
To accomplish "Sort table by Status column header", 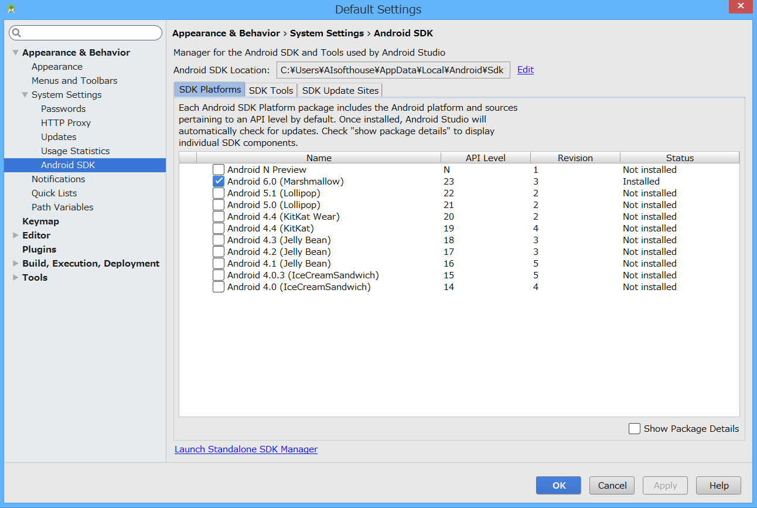I will (680, 158).
